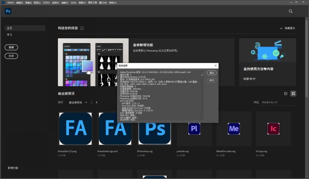Open 查找使用方法等内容 card

267,62
